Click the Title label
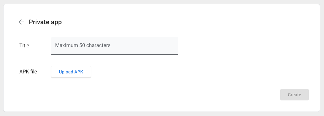This screenshot has height=116, width=324. click(24, 45)
